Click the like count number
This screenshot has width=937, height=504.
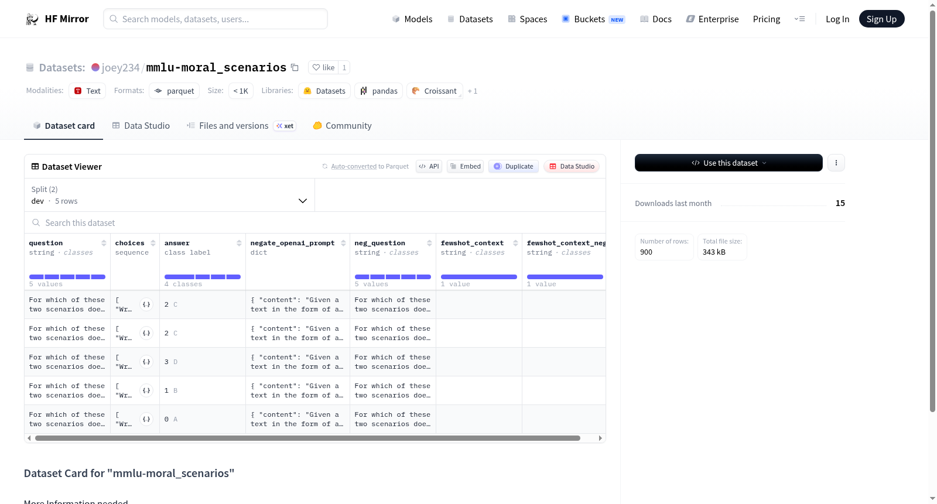344,67
